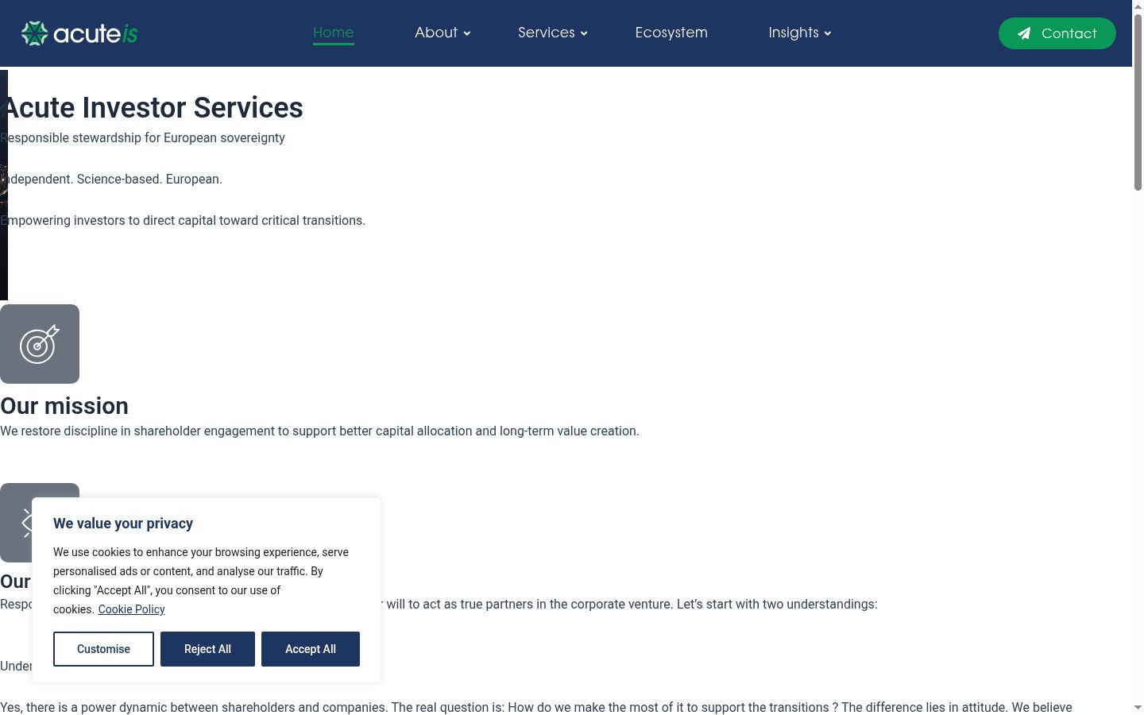Click the scrollbar down arrow
The image size is (1144, 715).
pyautogui.click(x=1138, y=707)
